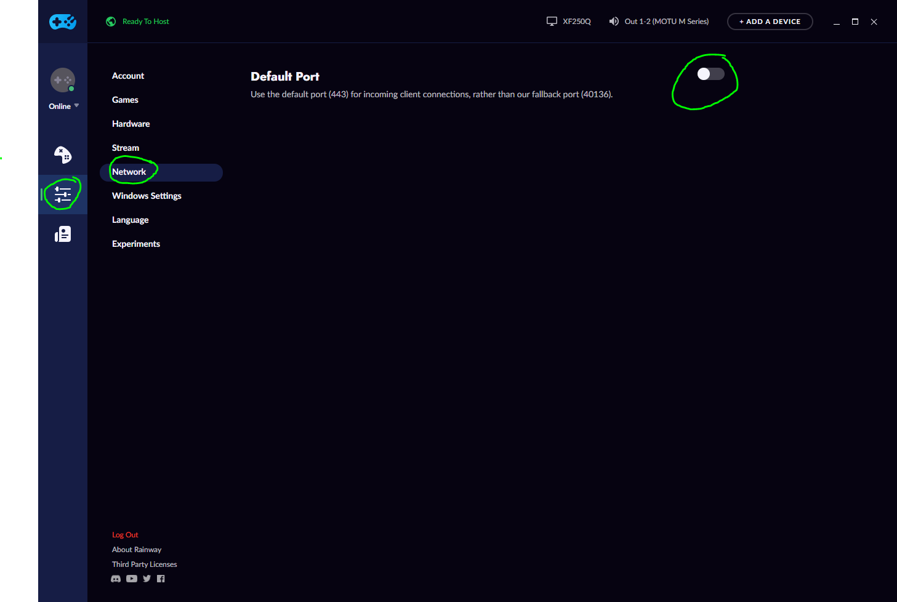The height and width of the screenshot is (602, 897).
Task: Open the news feed sidebar icon
Action: pos(63,234)
